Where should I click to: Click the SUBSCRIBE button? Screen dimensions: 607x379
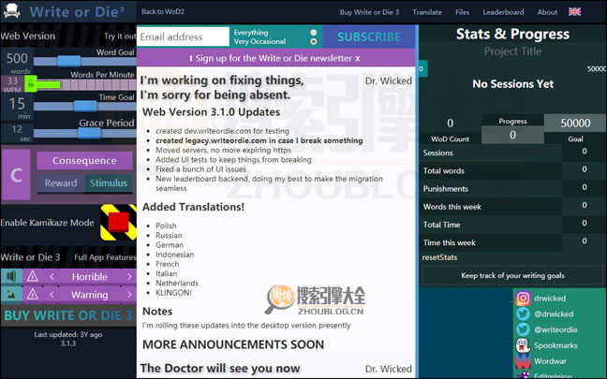[x=369, y=36]
